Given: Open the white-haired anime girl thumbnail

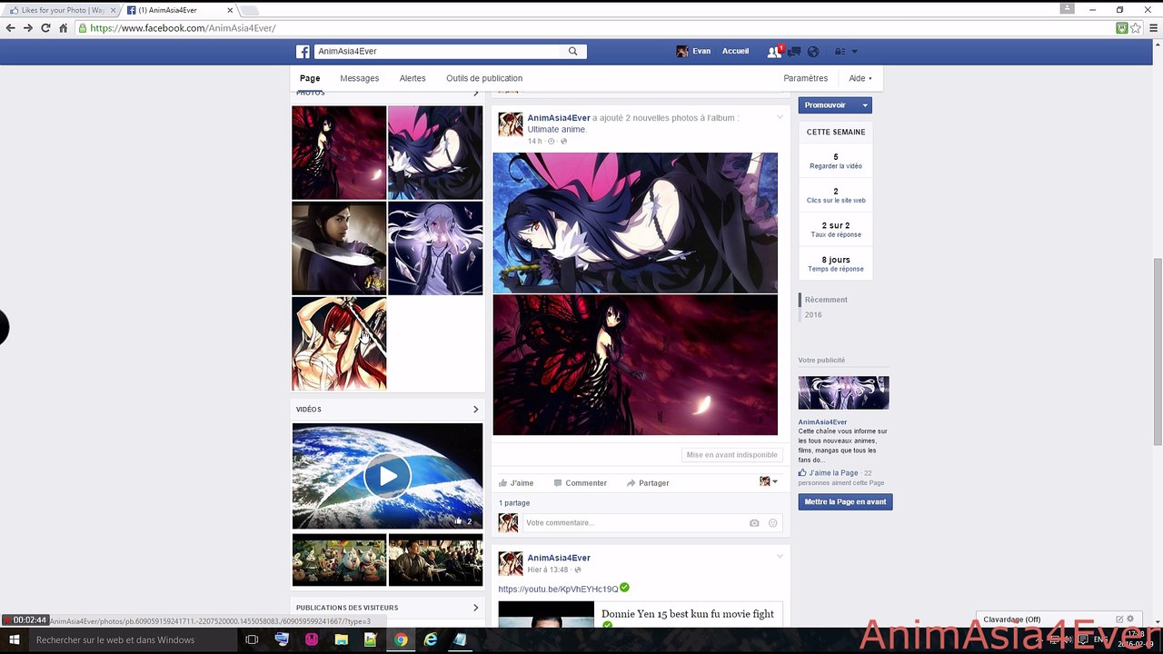Looking at the screenshot, I should tap(435, 248).
